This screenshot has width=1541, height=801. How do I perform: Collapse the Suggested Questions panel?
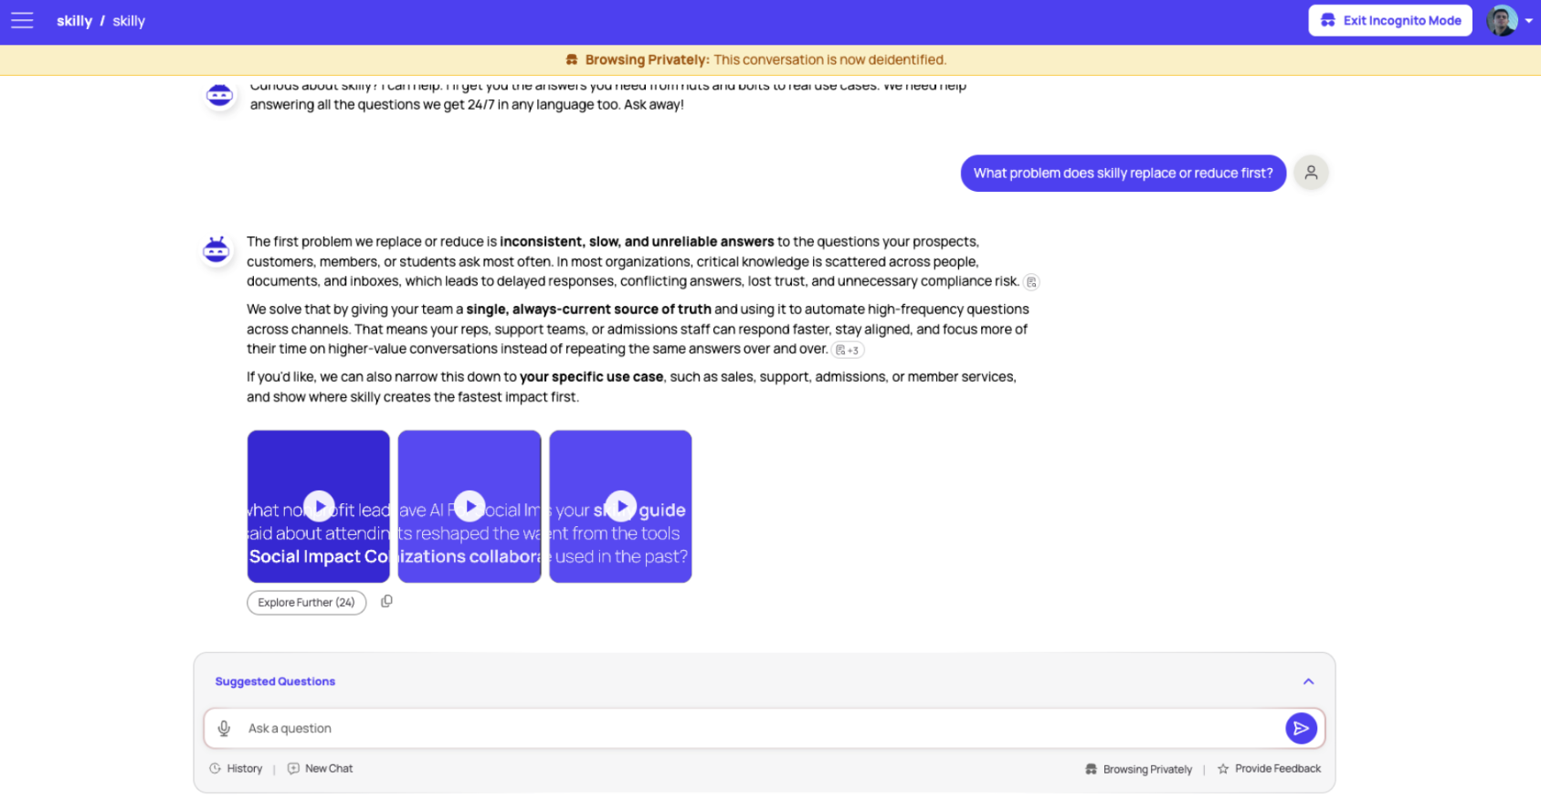[1308, 681]
